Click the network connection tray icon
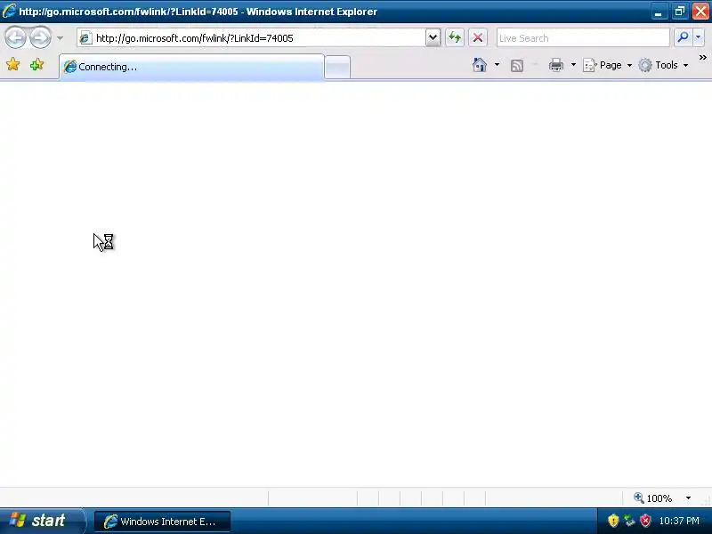 click(629, 521)
